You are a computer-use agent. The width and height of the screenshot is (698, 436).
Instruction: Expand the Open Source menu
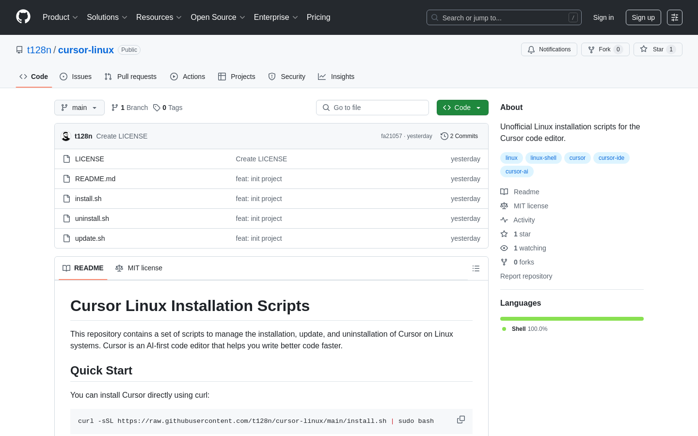tap(218, 17)
